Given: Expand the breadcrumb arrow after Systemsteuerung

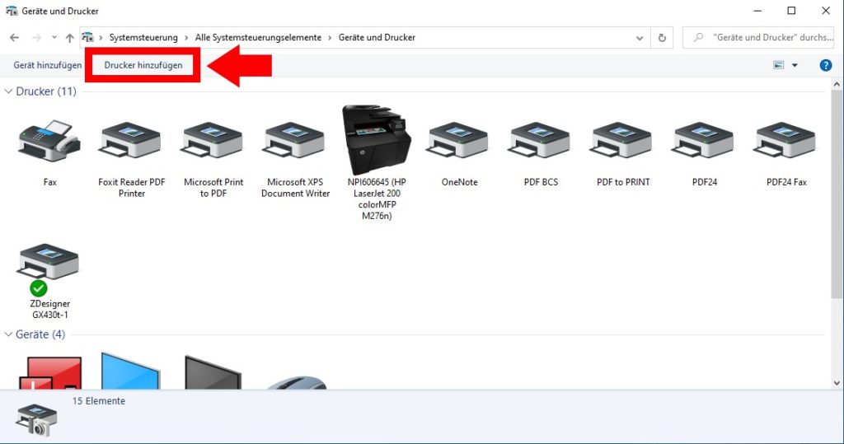Looking at the screenshot, I should 186,38.
